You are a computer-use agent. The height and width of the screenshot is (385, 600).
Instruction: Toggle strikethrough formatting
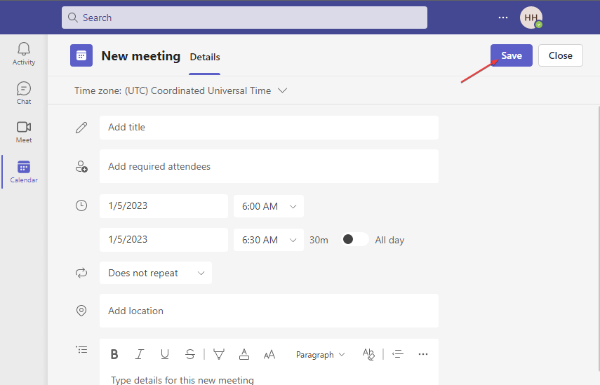click(x=189, y=354)
